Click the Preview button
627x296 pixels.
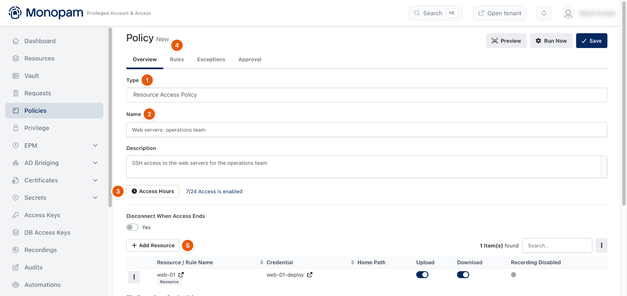pos(506,41)
